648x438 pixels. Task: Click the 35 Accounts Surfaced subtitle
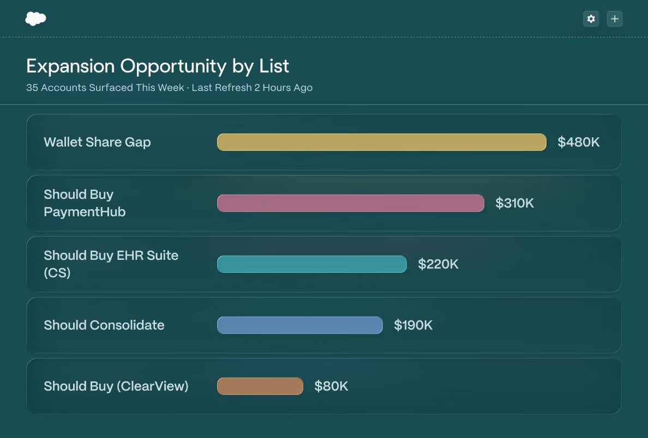click(170, 88)
